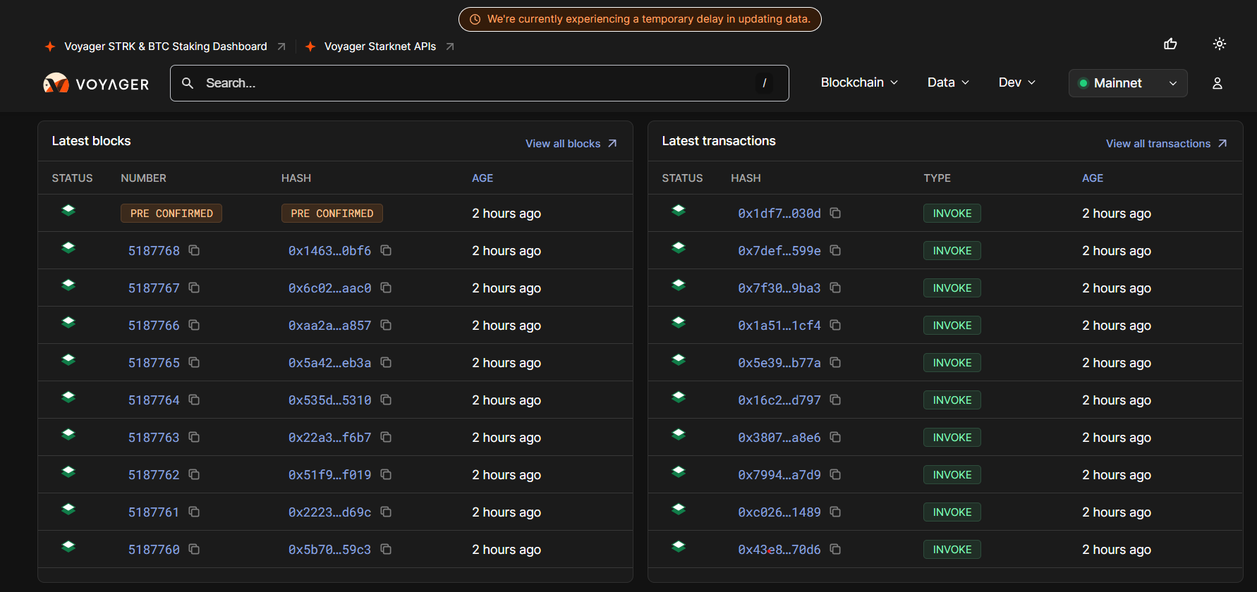Copy block number 5187768
The height and width of the screenshot is (592, 1257).
click(194, 251)
